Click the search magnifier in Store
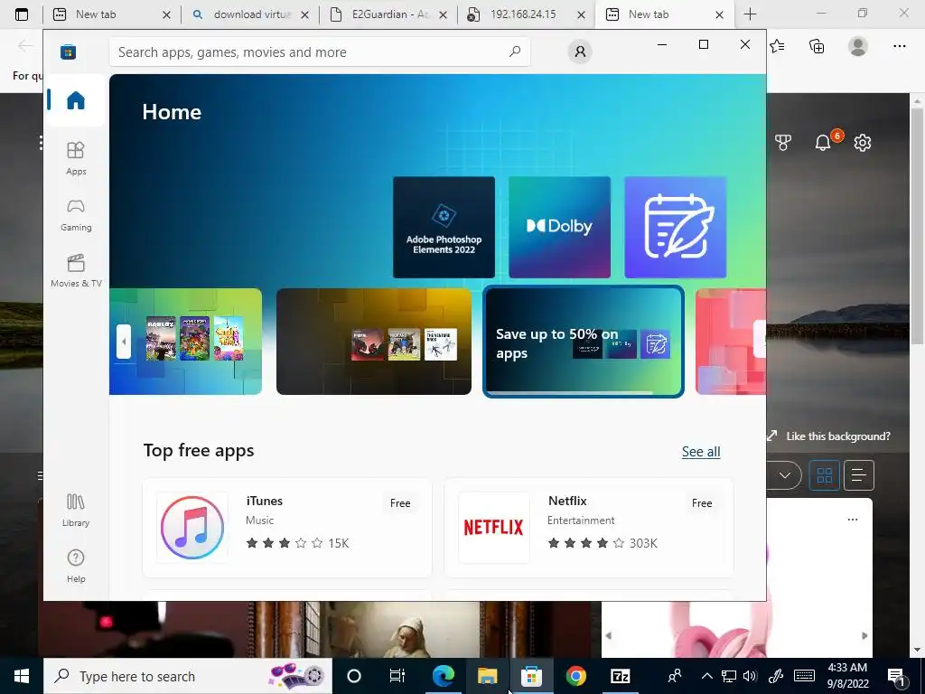The height and width of the screenshot is (694, 925). click(x=514, y=52)
